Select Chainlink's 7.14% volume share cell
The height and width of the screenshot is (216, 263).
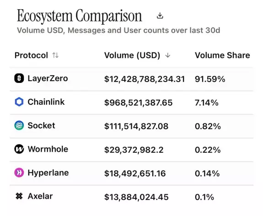(x=207, y=103)
